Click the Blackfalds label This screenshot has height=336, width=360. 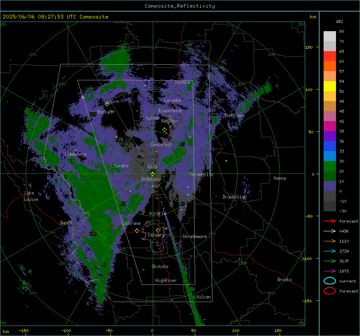170,111
